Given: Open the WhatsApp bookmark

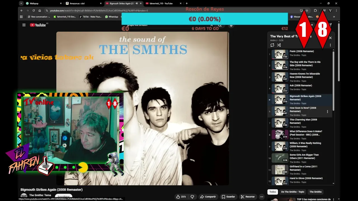Looking at the screenshot, I should pyautogui.click(x=112, y=17).
